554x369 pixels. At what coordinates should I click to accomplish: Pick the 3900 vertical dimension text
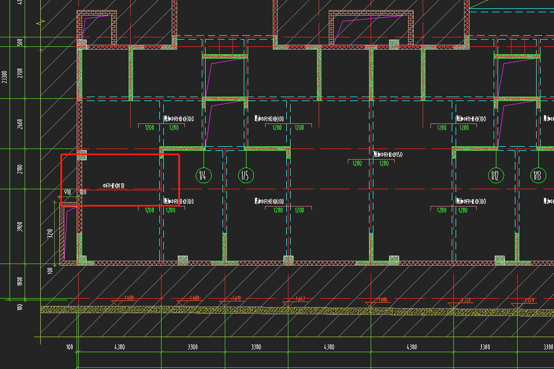click(x=20, y=227)
